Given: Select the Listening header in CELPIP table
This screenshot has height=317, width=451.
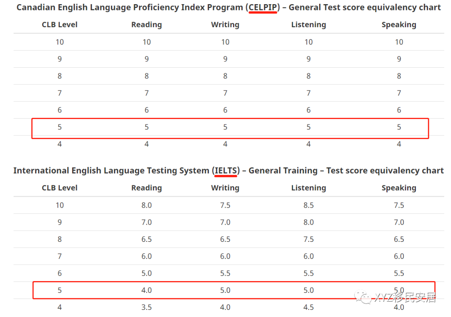Looking at the screenshot, I should pyautogui.click(x=309, y=25).
